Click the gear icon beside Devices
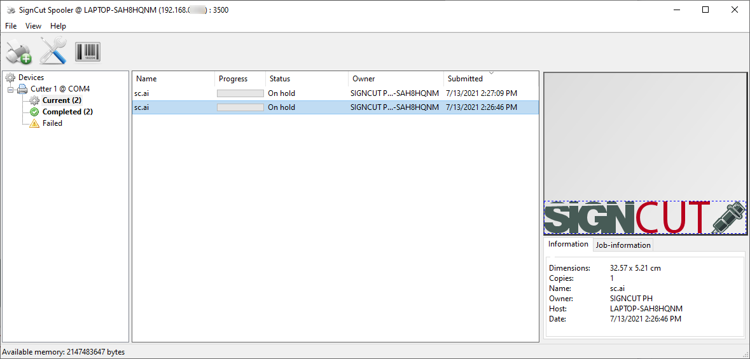Viewport: 750px width, 359px height. [x=10, y=78]
